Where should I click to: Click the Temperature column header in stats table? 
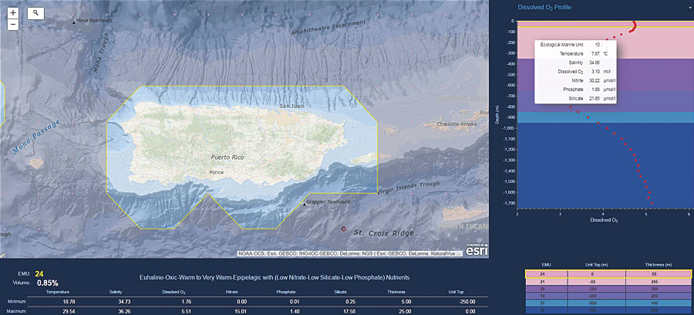point(59,292)
